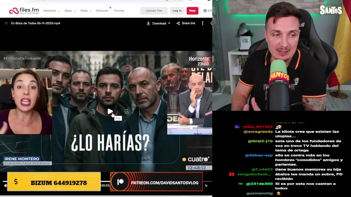Click the red badge beside vengadorfach...
Screen dimensions: 351x197
click(232, 174)
